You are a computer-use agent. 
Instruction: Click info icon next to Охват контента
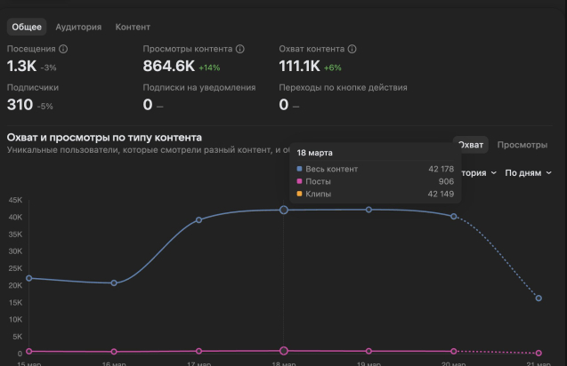click(x=352, y=49)
